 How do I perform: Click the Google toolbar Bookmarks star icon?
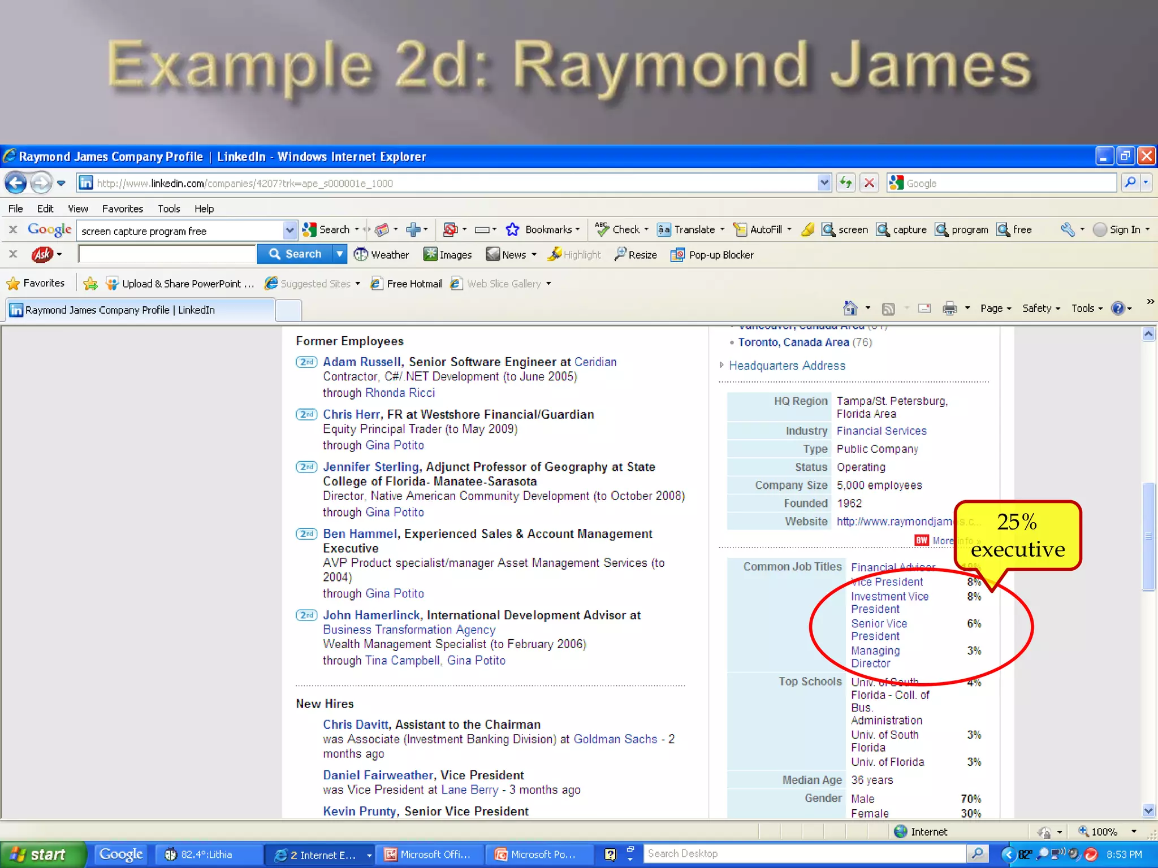tap(512, 229)
